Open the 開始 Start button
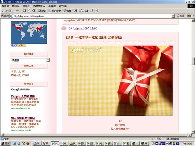This screenshot has width=195, height=146. tap(5, 143)
